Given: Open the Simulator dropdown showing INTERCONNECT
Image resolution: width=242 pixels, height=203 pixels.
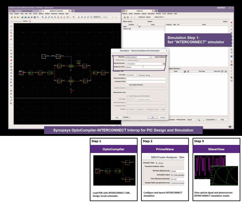Looking at the screenshot, I should pyautogui.click(x=138, y=57).
